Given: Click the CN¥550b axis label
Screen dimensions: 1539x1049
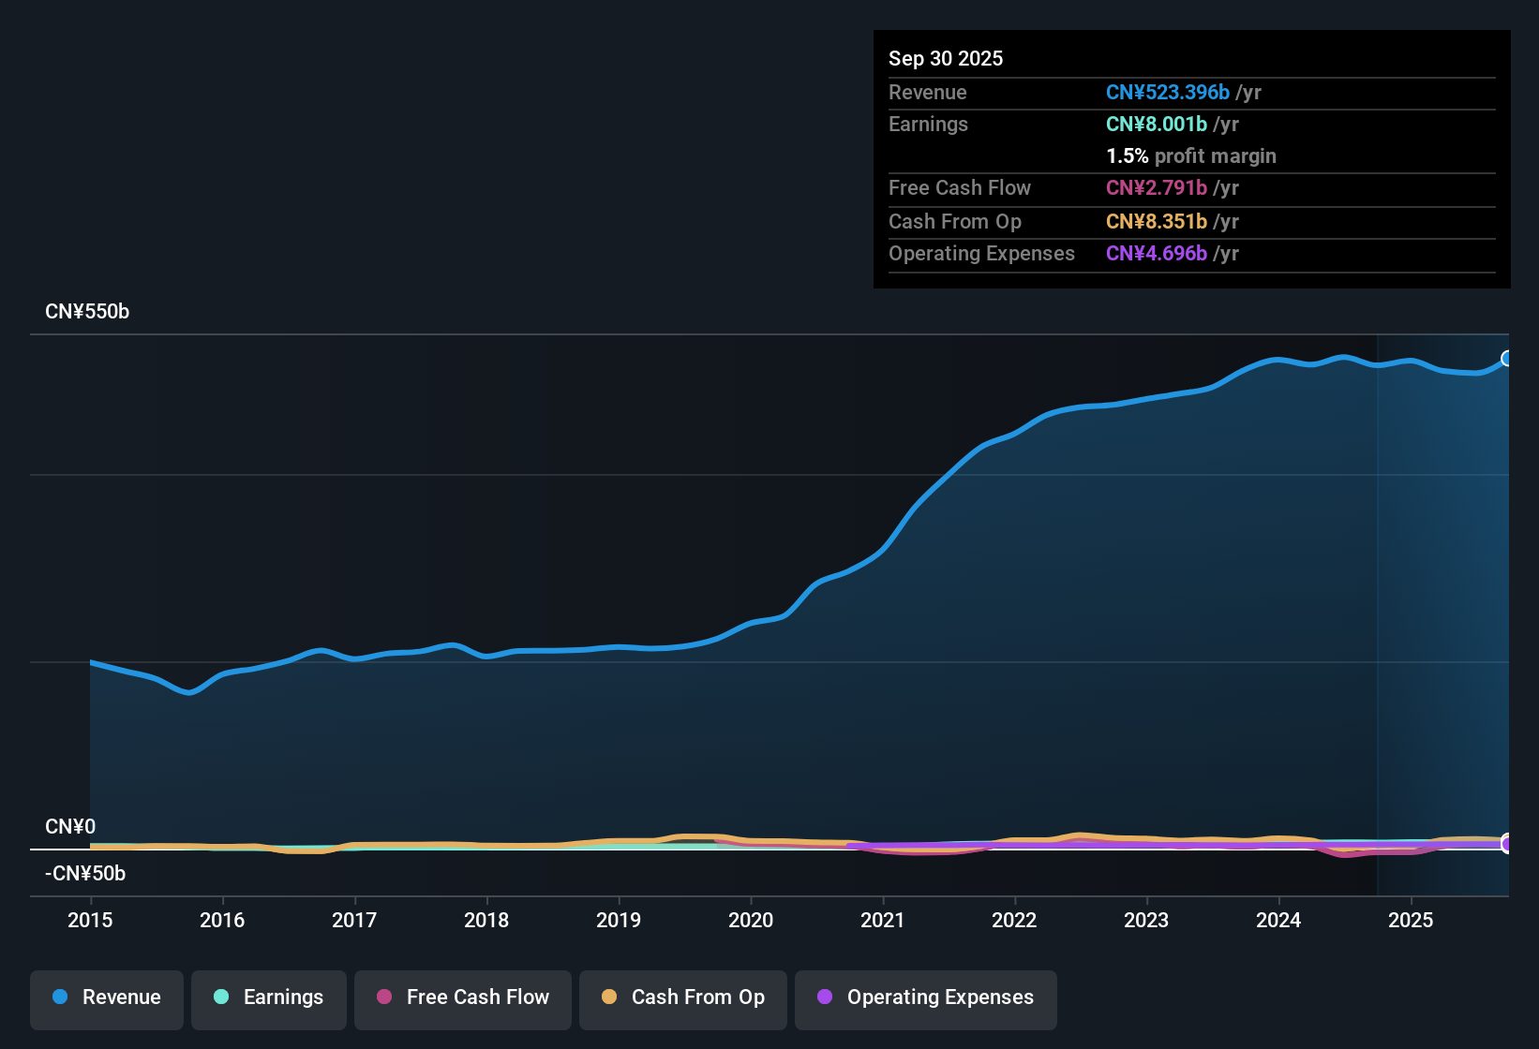Looking at the screenshot, I should [x=88, y=311].
